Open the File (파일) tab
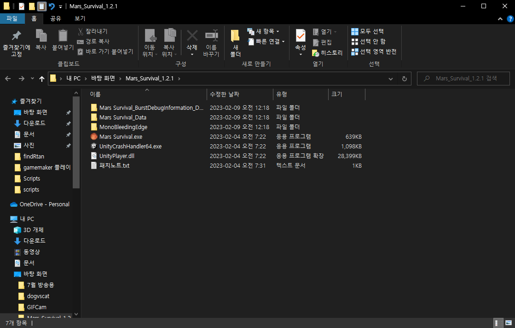515x328 pixels. [x=12, y=18]
